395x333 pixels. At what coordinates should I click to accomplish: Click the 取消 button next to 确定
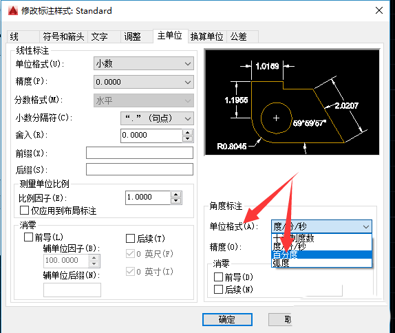coord(280,320)
